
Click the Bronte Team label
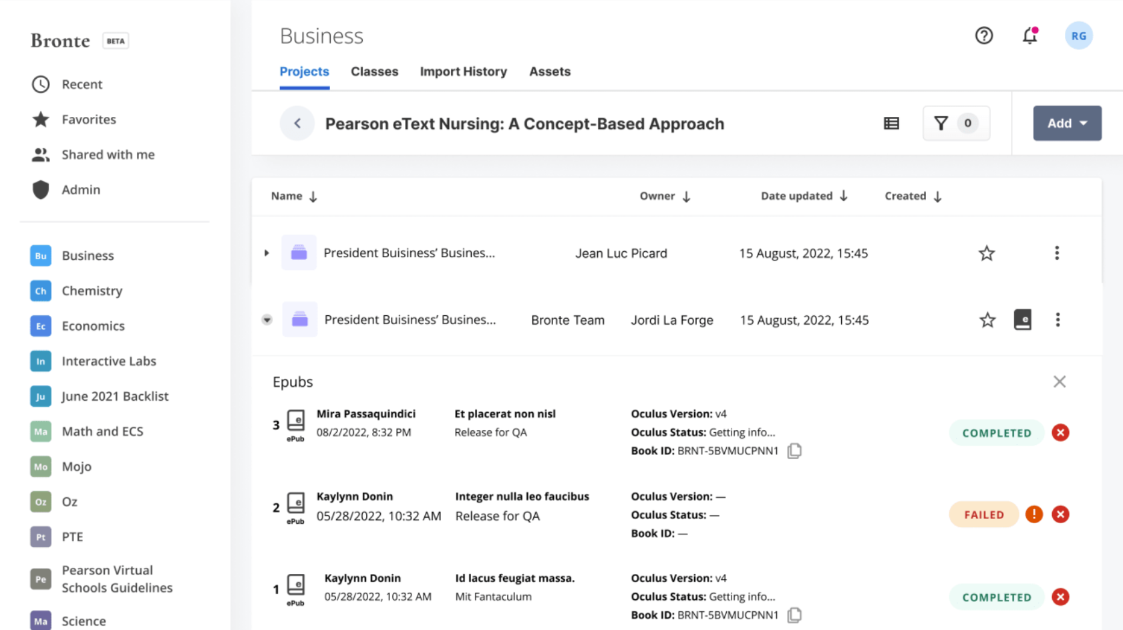(568, 320)
